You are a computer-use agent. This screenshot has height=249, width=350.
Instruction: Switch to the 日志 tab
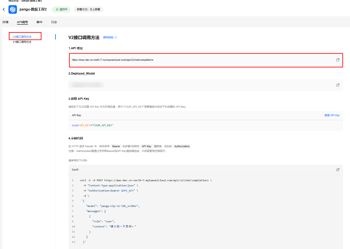[x=54, y=22]
